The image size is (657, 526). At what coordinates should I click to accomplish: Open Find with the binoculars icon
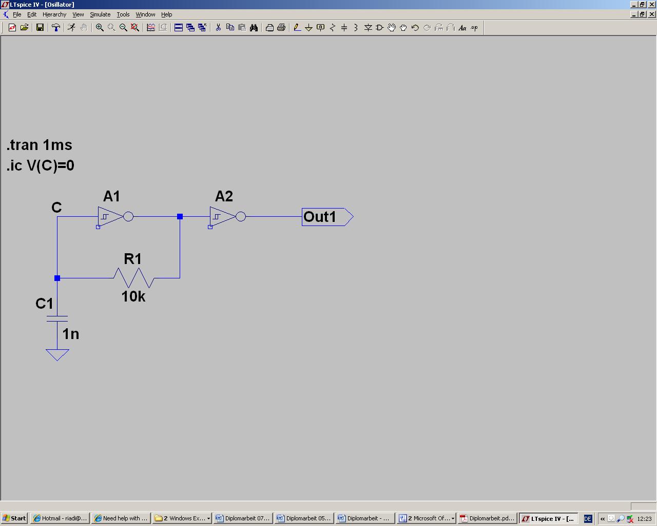point(254,28)
